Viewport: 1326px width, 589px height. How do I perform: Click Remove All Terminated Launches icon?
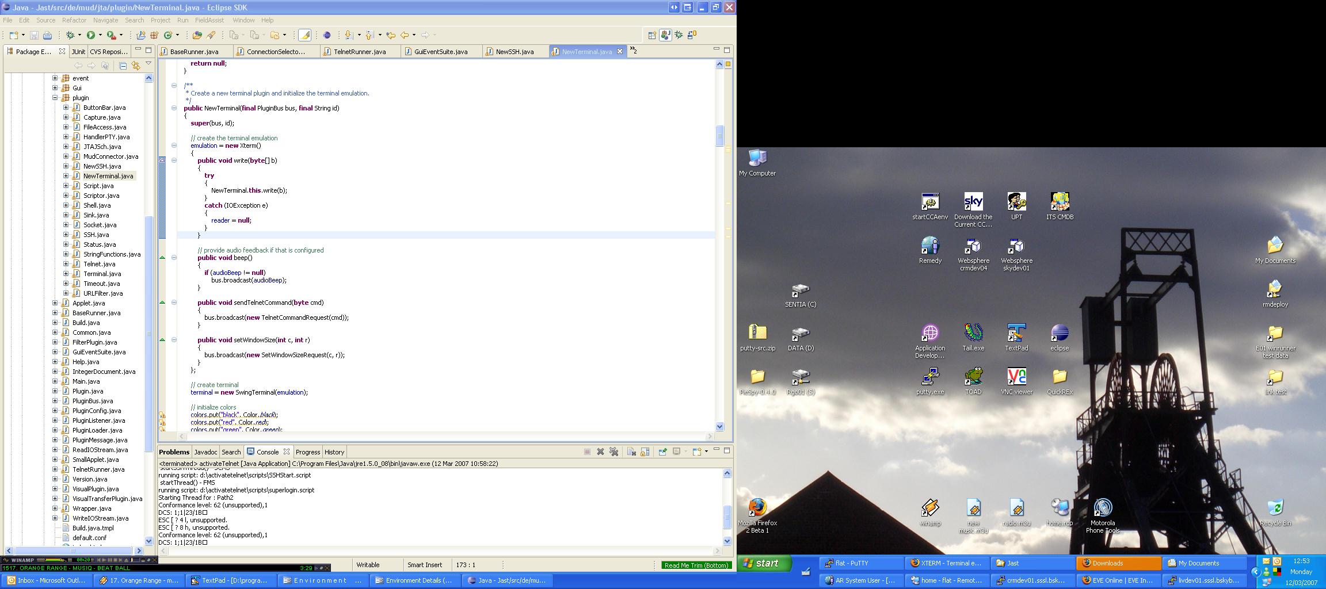[x=614, y=452]
